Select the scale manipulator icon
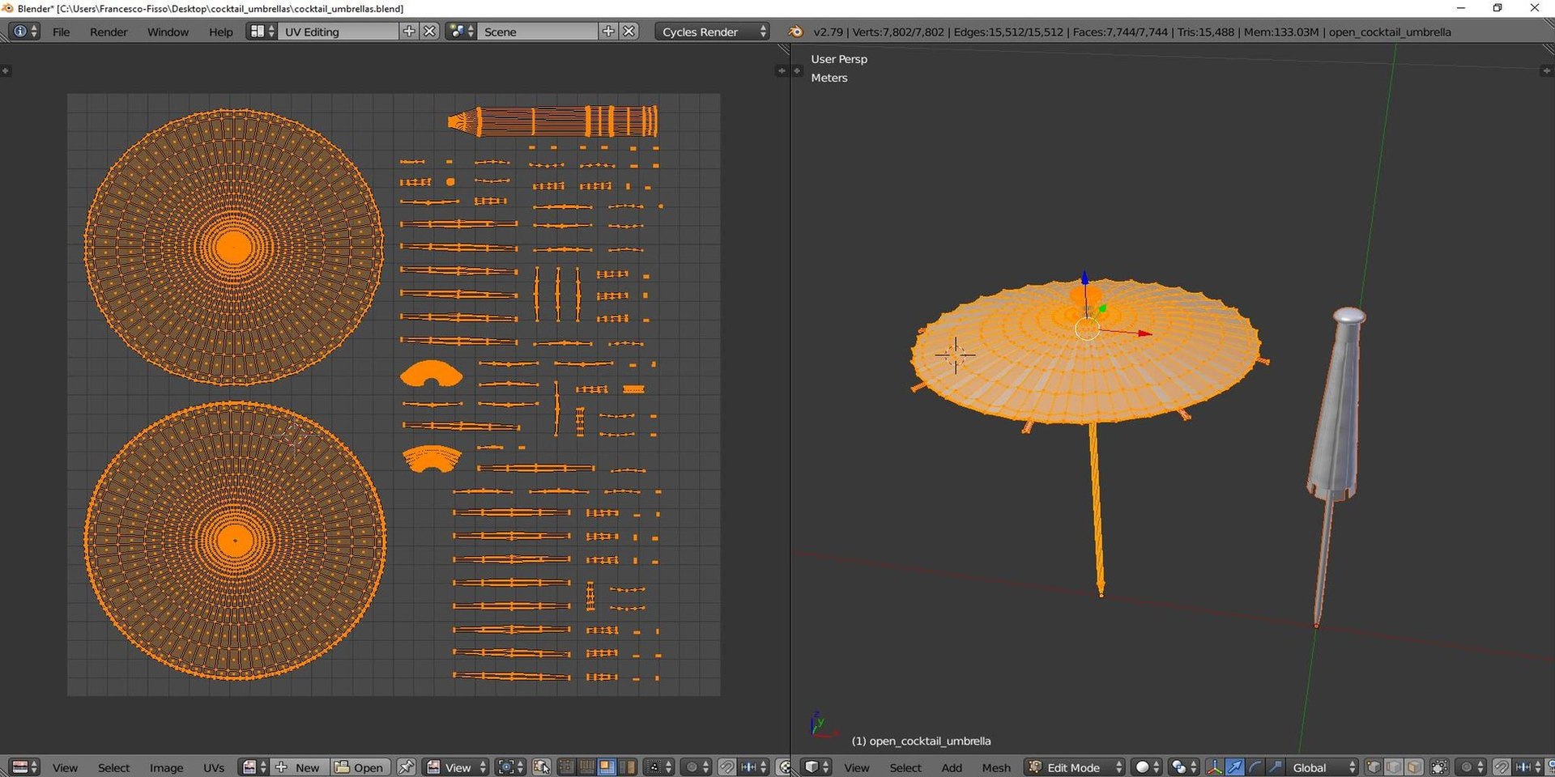 tap(1275, 766)
